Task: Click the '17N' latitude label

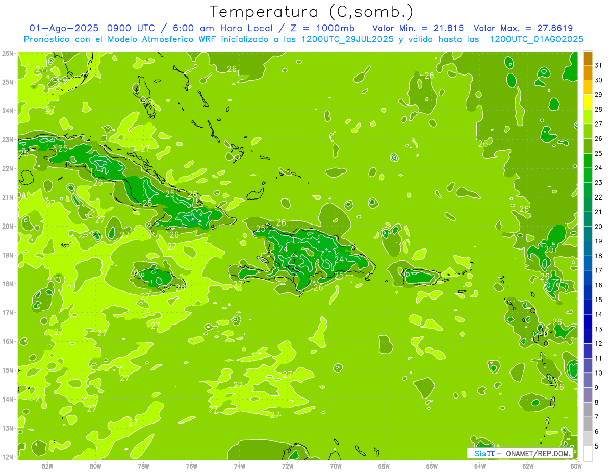Action: coord(7,312)
